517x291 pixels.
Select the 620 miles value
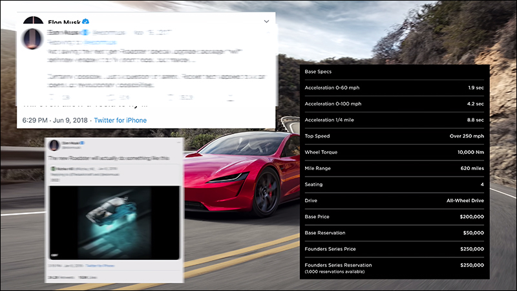click(x=472, y=168)
